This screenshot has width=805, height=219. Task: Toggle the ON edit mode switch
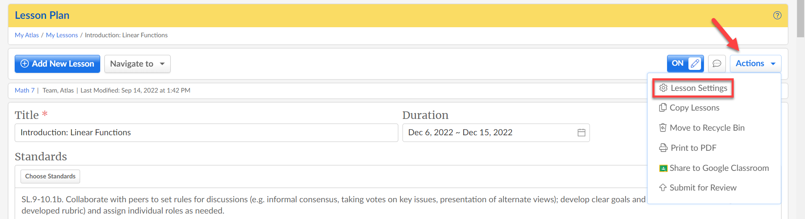pyautogui.click(x=685, y=64)
